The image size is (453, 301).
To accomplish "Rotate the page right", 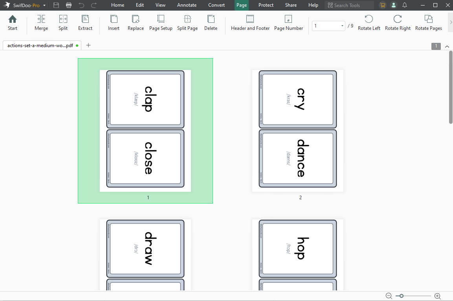I will (398, 23).
